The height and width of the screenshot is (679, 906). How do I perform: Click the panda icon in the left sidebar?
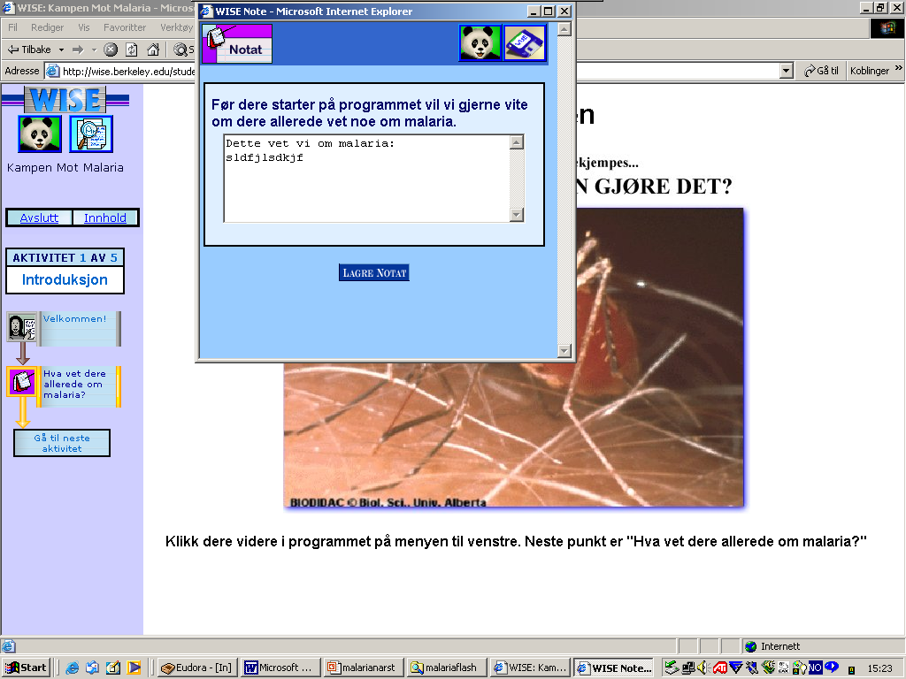click(40, 134)
